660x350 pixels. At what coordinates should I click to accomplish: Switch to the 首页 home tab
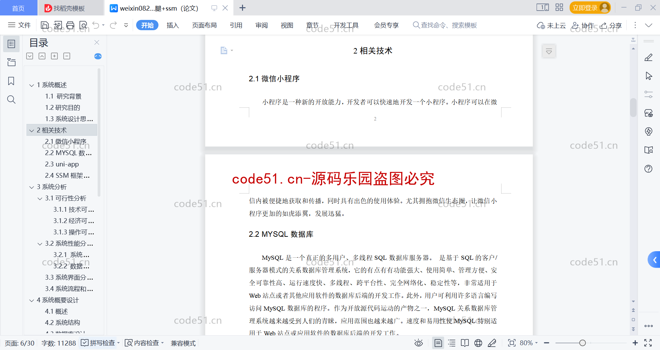18,8
